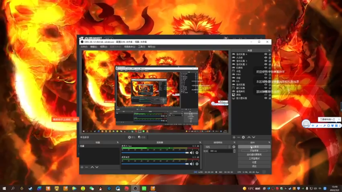Remove selected source with the minus icon
Viewport: 342px width, 192px height.
pos(239,137)
